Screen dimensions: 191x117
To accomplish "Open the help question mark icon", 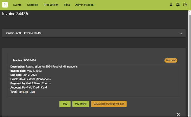I will pos(185,5).
